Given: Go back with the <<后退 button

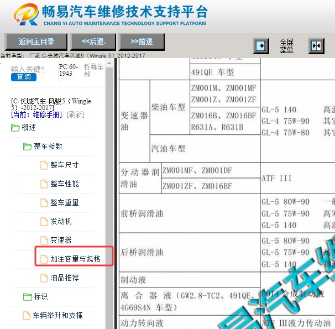Looking at the screenshot, I should 93,41.
